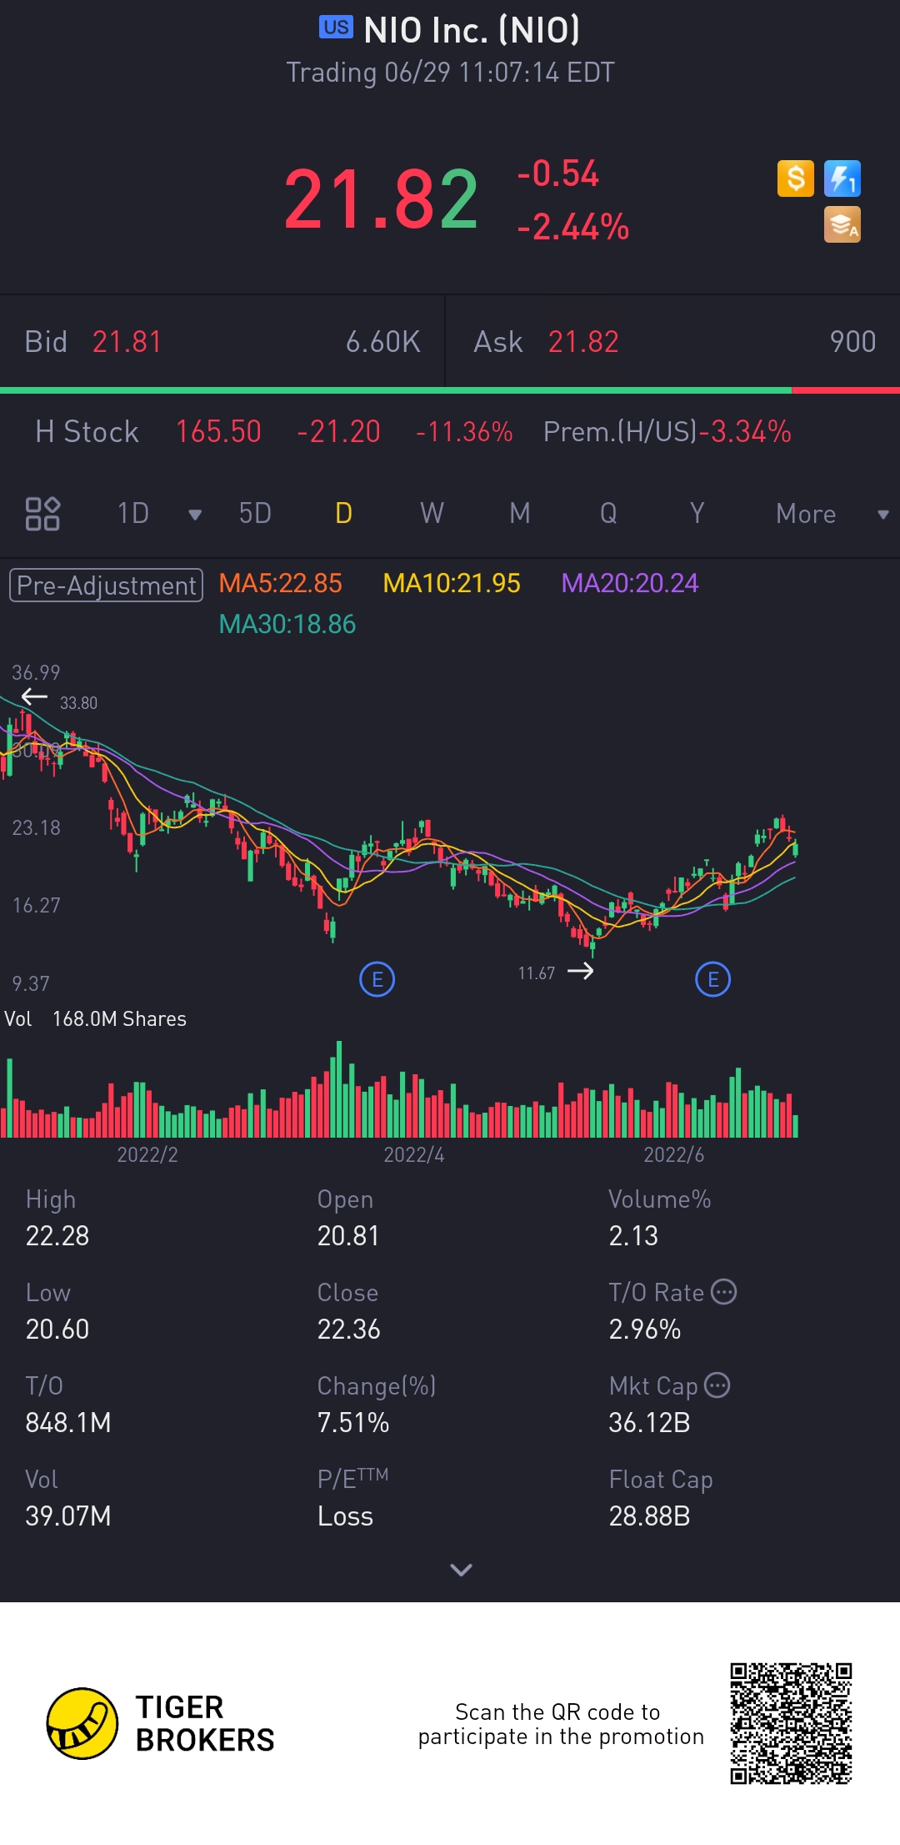
Task: Open the chart layout grid icon
Action: click(42, 514)
